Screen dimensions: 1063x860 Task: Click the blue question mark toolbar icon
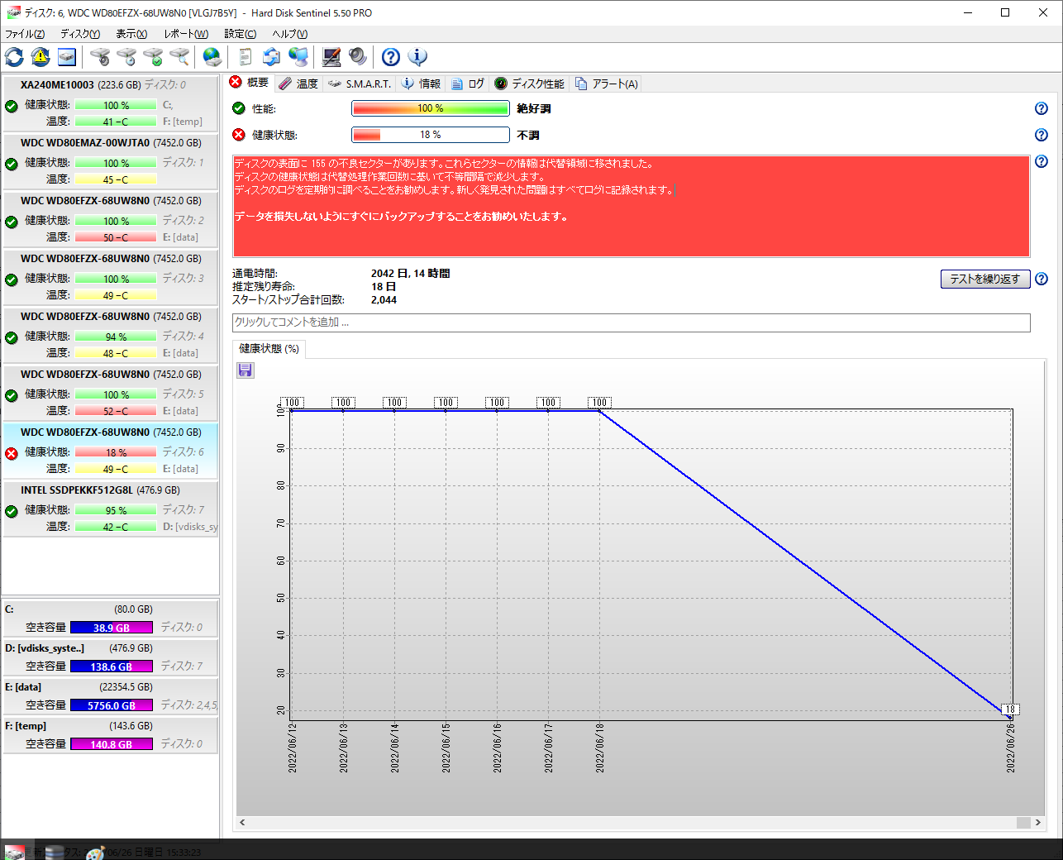(x=391, y=57)
